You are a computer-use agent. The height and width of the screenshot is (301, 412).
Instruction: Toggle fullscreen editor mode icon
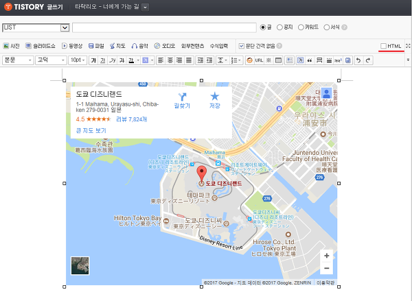pyautogui.click(x=408, y=46)
